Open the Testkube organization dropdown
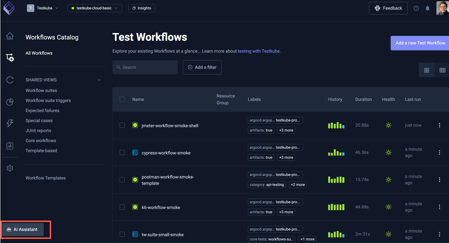The image size is (449, 243). coord(42,8)
